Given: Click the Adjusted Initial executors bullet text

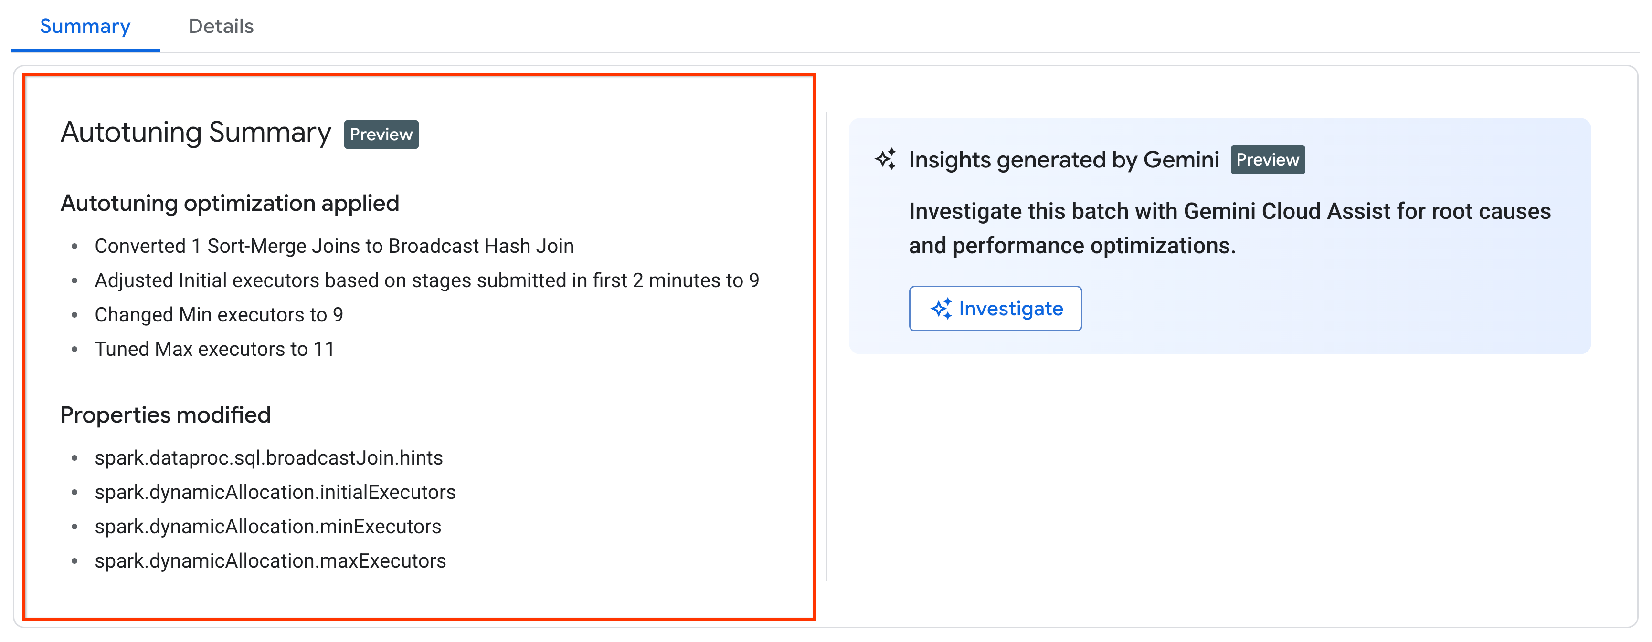Looking at the screenshot, I should coord(426,280).
